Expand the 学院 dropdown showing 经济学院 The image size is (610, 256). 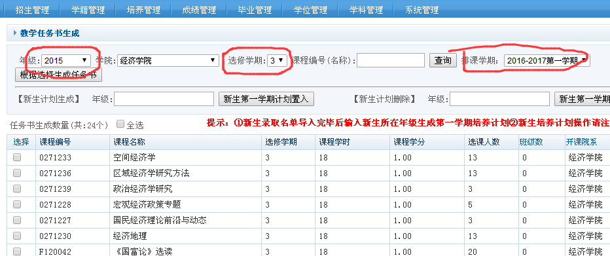coord(168,60)
